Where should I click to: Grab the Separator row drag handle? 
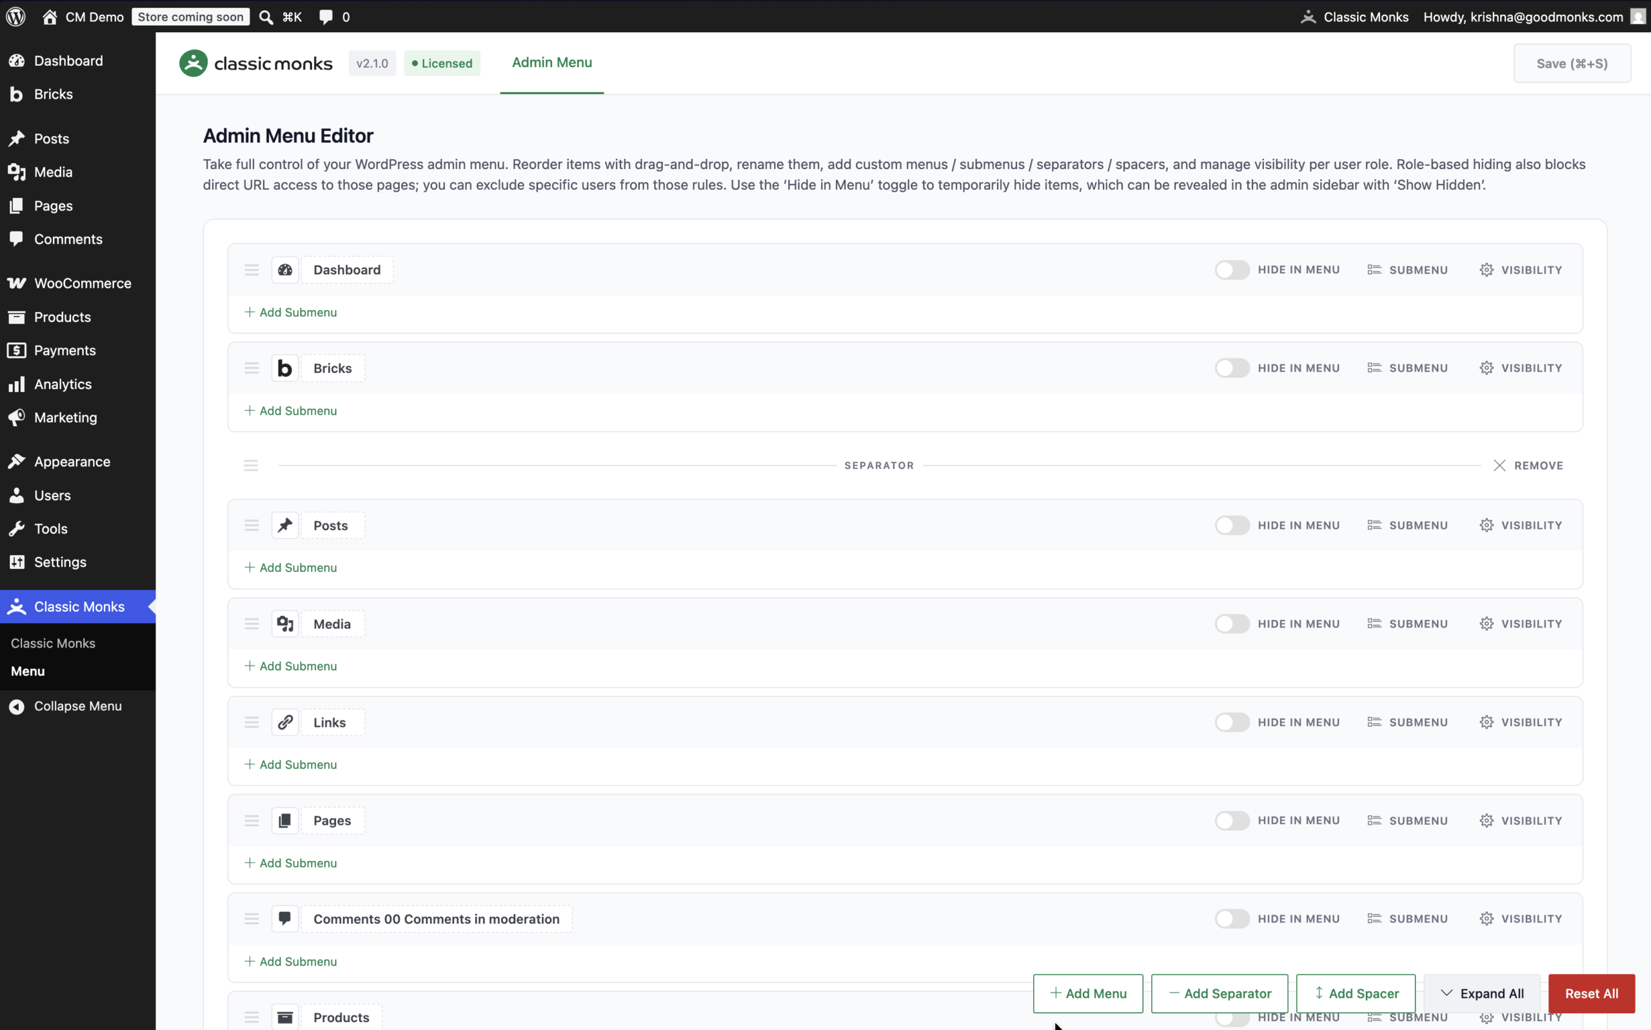[x=251, y=465]
